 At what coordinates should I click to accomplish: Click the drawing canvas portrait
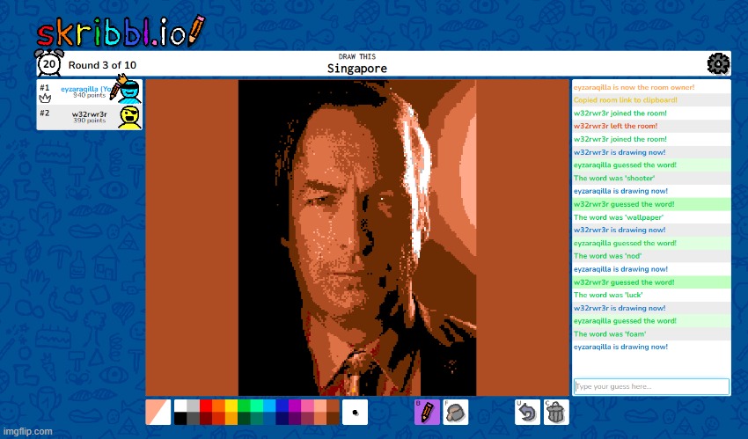tap(357, 238)
